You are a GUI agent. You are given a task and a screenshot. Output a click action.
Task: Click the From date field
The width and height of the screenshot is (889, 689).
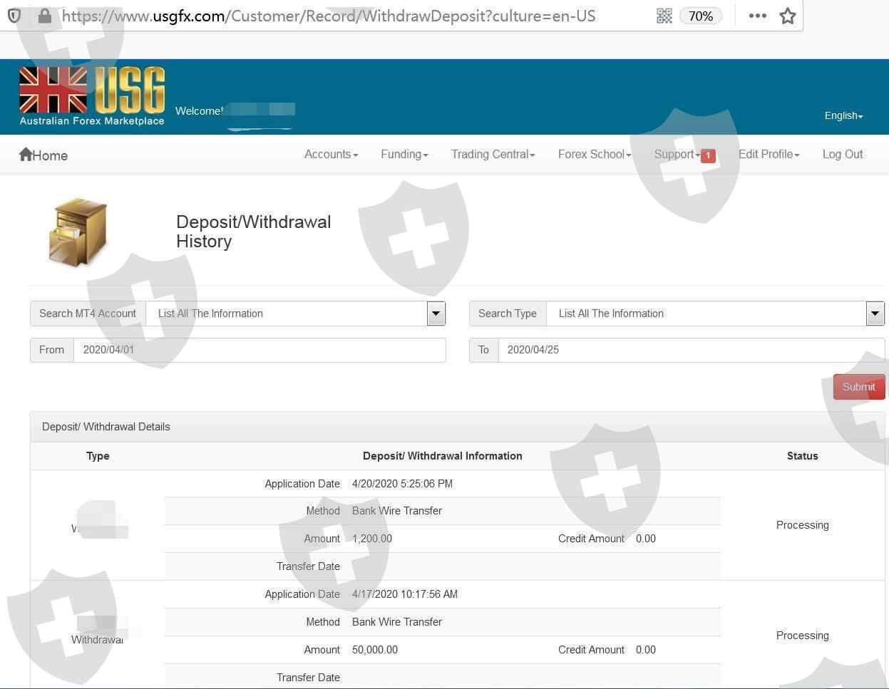pos(259,350)
